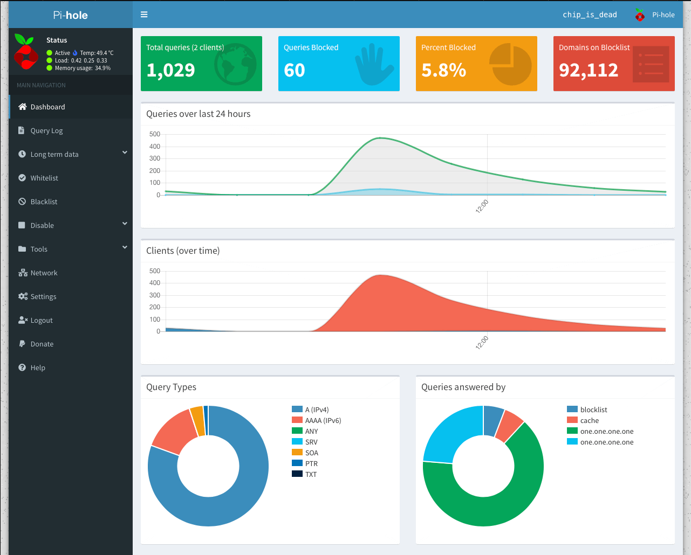Toggle SRV legend entry in Query Types
The height and width of the screenshot is (555, 691).
coord(305,442)
